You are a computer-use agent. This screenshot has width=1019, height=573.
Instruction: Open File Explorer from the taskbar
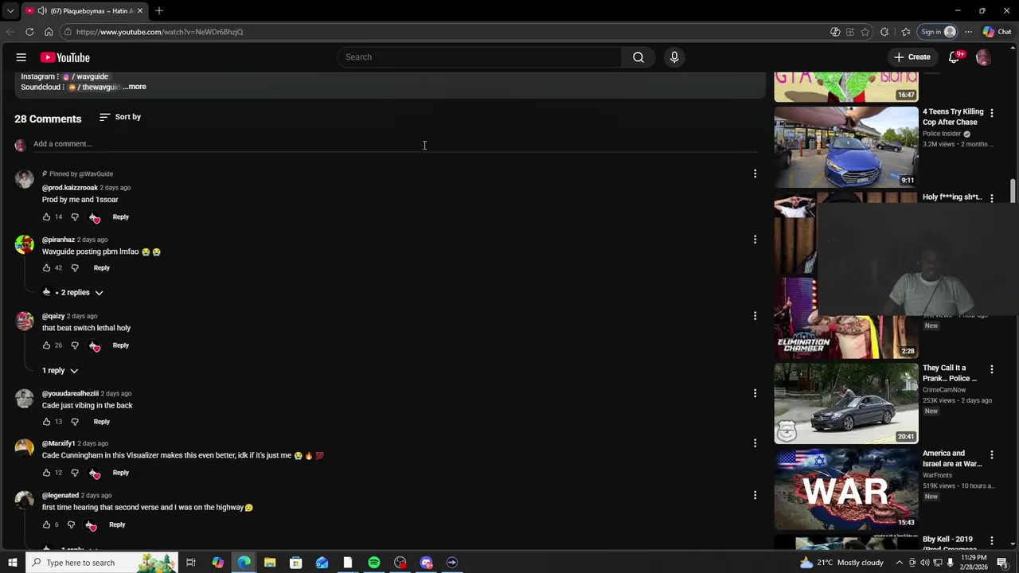pyautogui.click(x=270, y=563)
